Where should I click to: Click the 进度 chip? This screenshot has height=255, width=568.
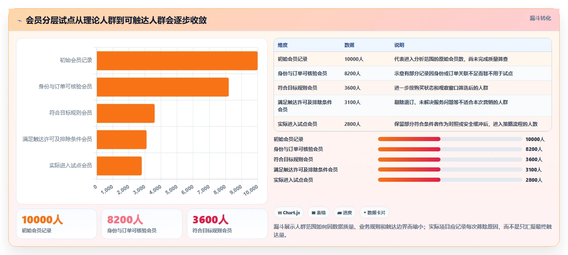tap(345, 213)
